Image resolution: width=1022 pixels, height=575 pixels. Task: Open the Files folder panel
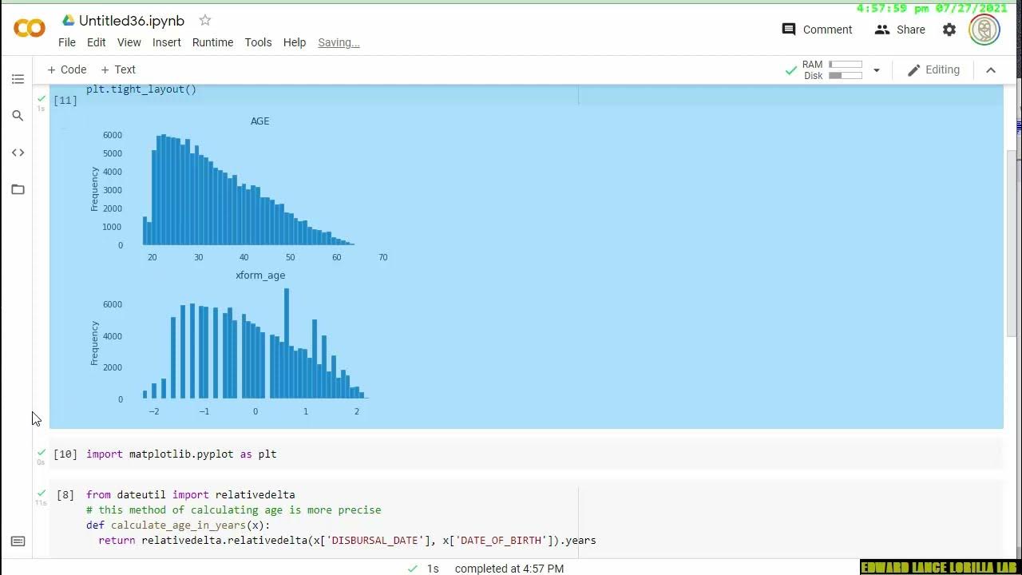18,189
